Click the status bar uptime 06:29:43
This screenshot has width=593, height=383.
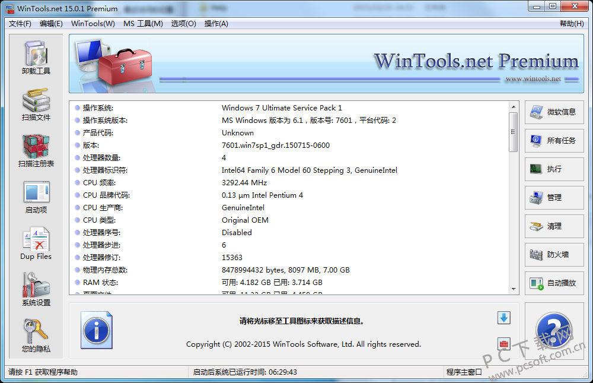coord(283,372)
